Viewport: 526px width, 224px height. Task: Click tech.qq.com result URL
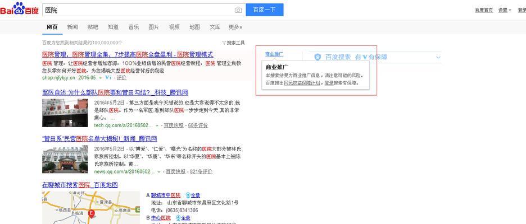(x=124, y=125)
